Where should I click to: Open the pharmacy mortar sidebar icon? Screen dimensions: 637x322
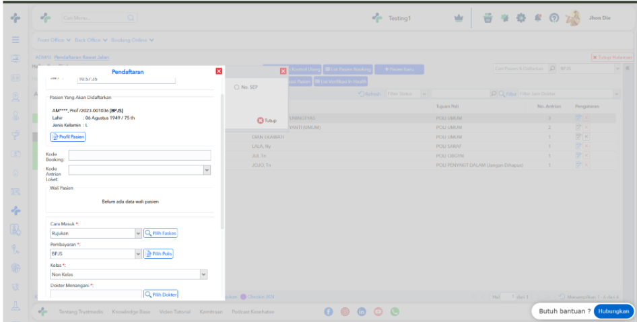point(15,135)
